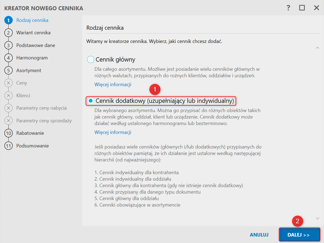This screenshot has width=324, height=243.
Task: Click step 10 numbered circle icon
Action: tap(8, 133)
